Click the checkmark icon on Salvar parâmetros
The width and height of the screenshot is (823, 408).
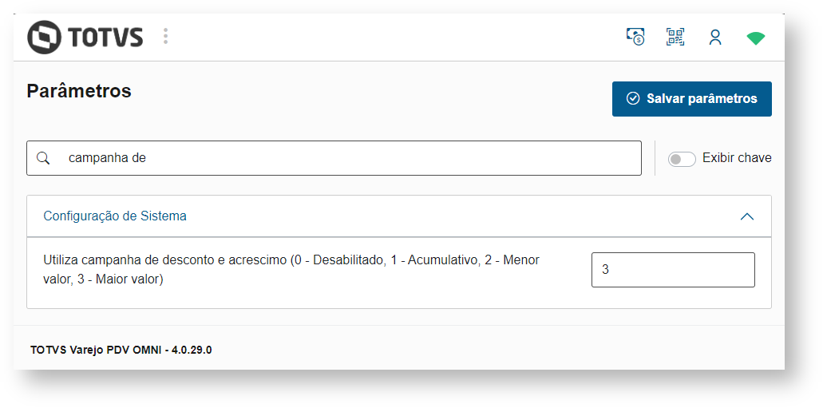[633, 99]
